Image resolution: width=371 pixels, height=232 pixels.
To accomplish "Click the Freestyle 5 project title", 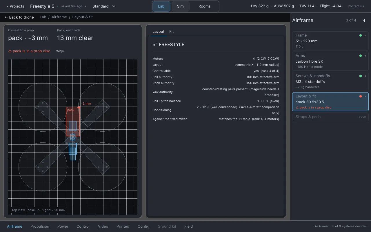I will (x=42, y=6).
